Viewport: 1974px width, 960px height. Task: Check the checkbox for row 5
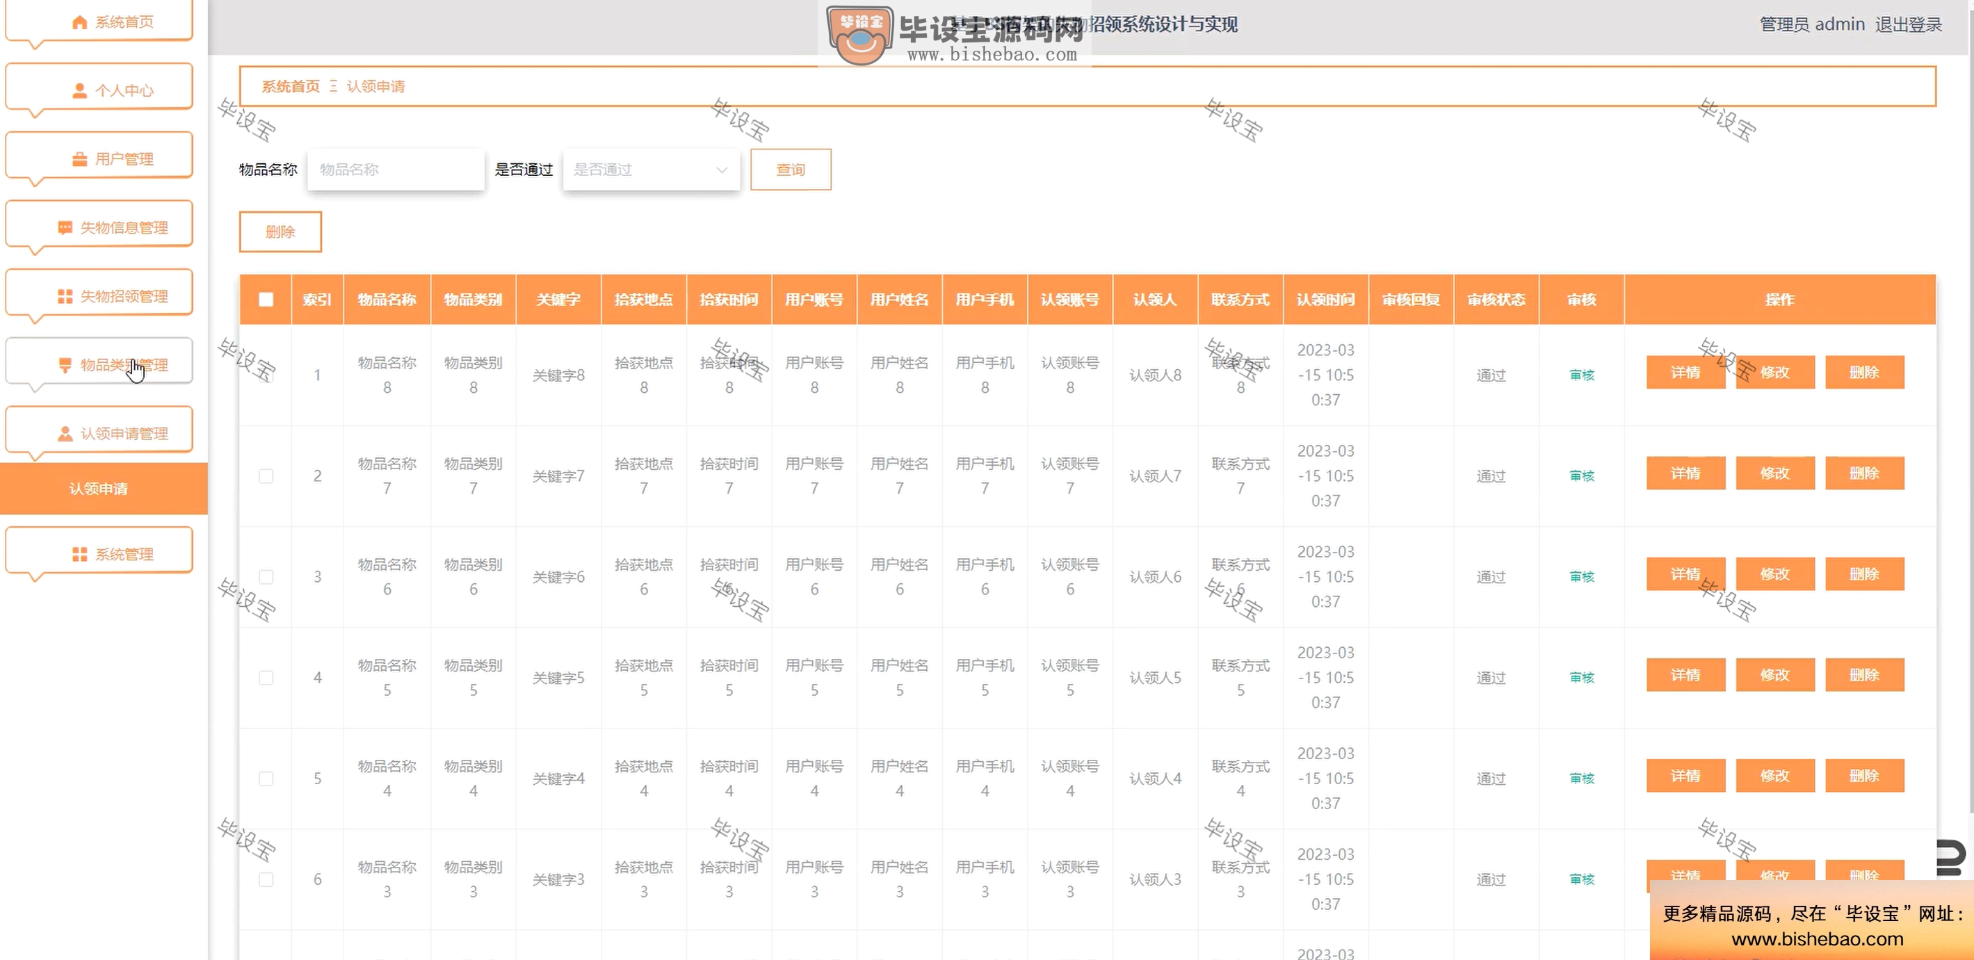tap(266, 779)
